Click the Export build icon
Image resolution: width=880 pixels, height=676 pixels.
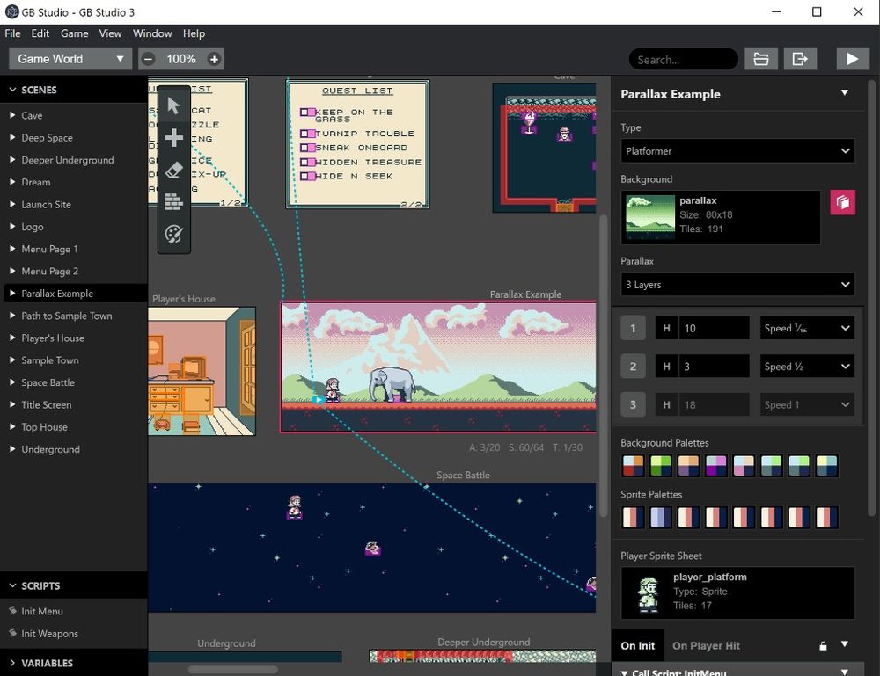click(800, 59)
